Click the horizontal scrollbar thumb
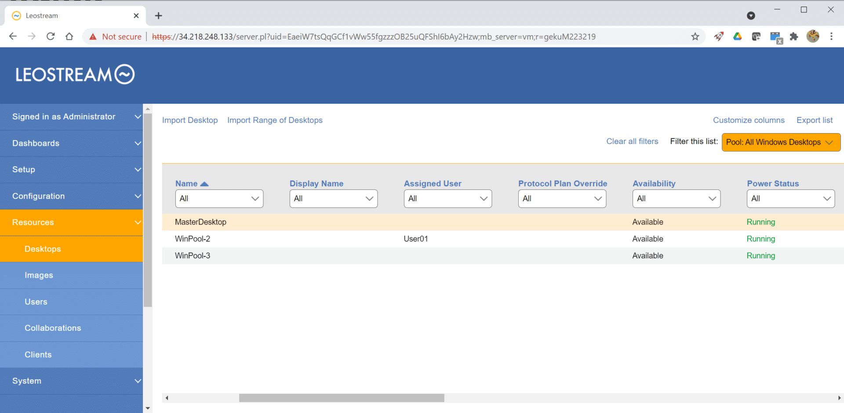The image size is (844, 413). [x=342, y=398]
